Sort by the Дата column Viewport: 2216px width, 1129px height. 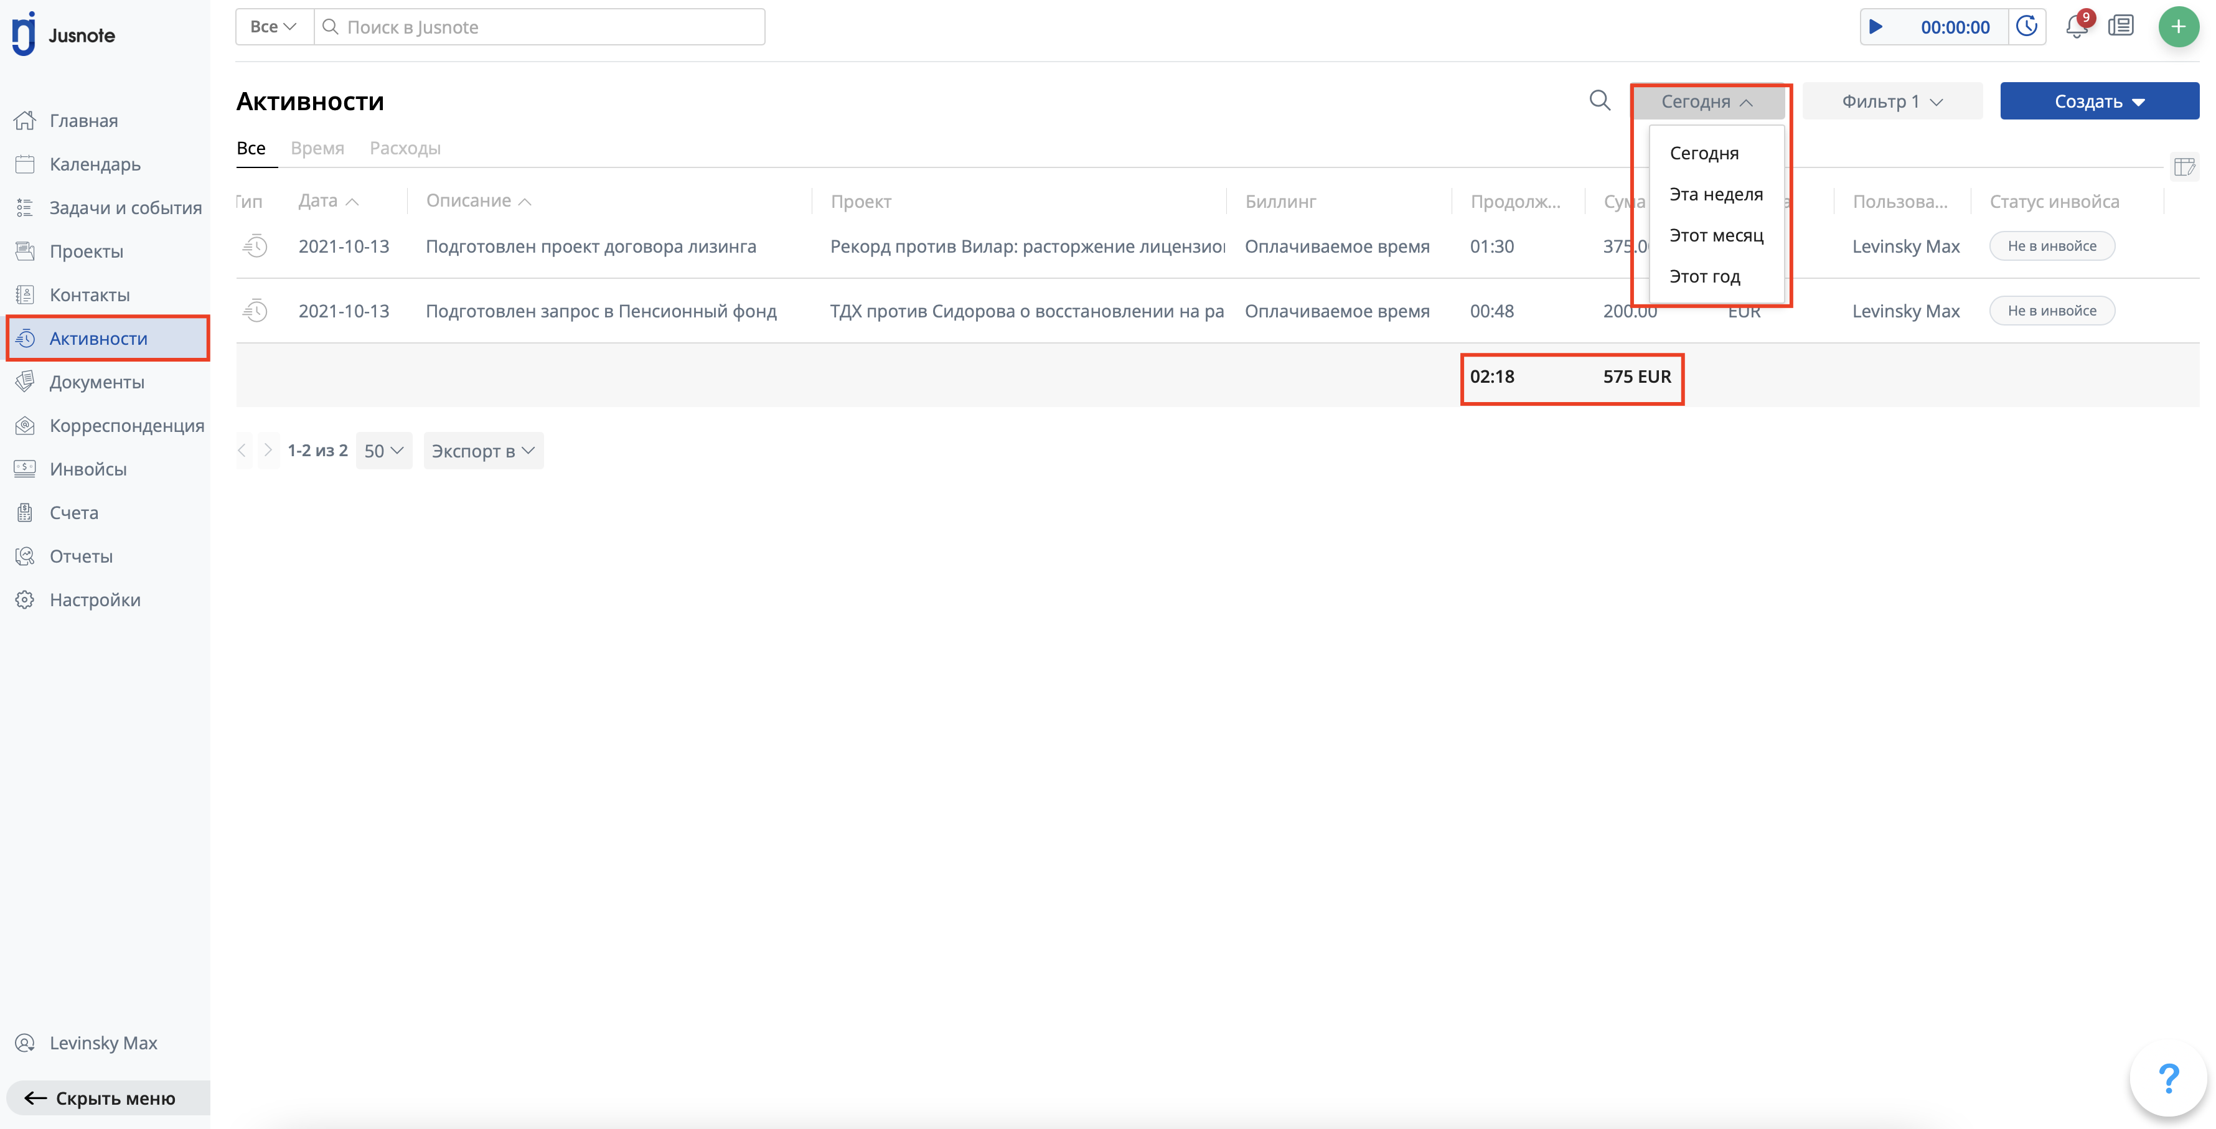(328, 200)
